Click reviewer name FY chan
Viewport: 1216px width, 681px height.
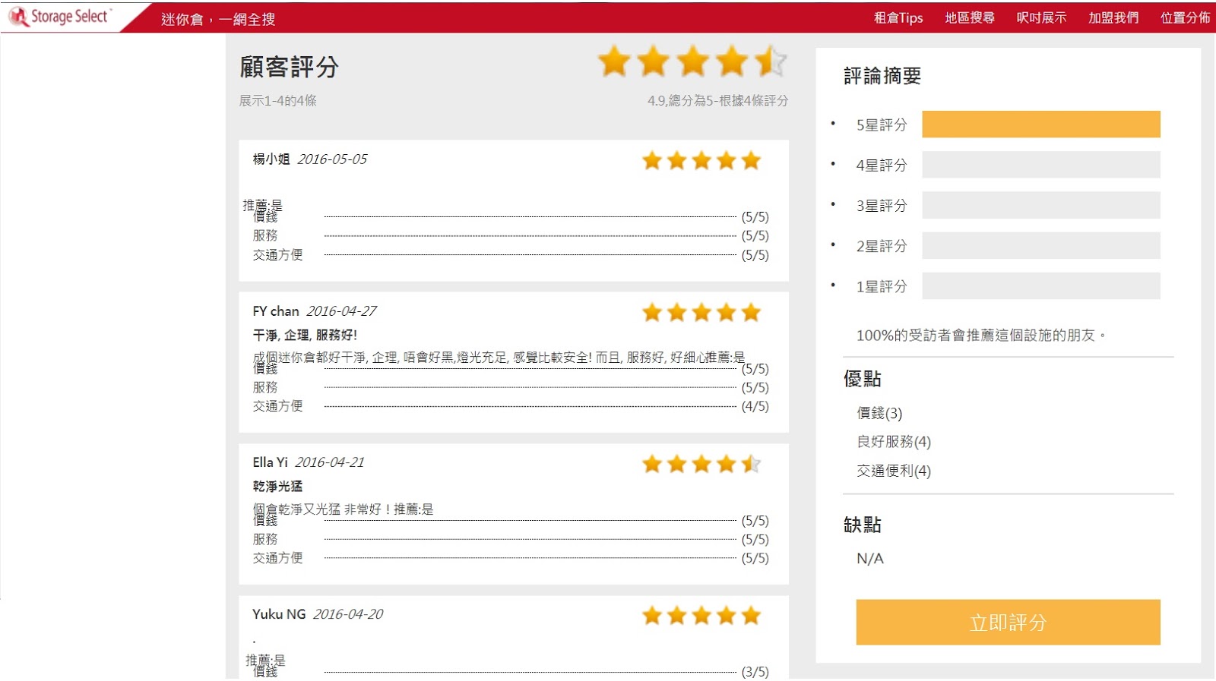pos(275,311)
